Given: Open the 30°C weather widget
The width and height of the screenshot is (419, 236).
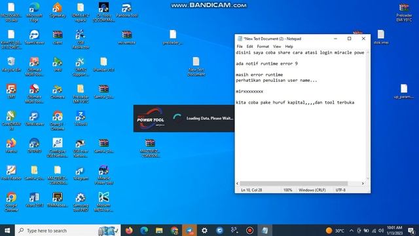Looking at the screenshot, I should click(335, 230).
